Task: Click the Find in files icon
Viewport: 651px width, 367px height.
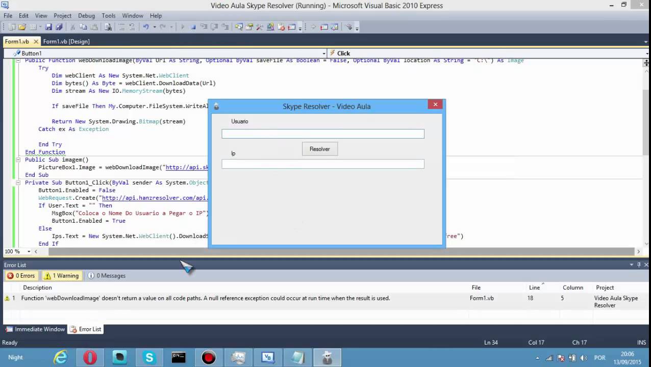Action: (x=108, y=27)
